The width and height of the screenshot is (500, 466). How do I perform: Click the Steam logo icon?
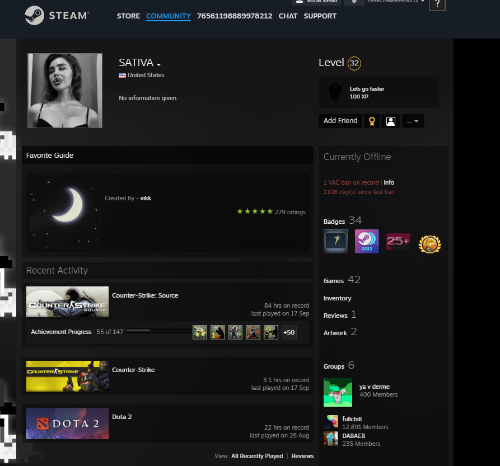pyautogui.click(x=35, y=15)
